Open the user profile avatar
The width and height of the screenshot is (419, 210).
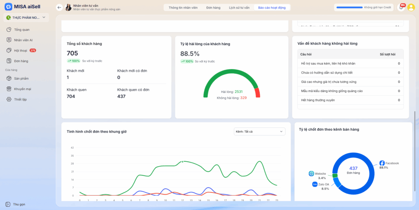tap(411, 7)
